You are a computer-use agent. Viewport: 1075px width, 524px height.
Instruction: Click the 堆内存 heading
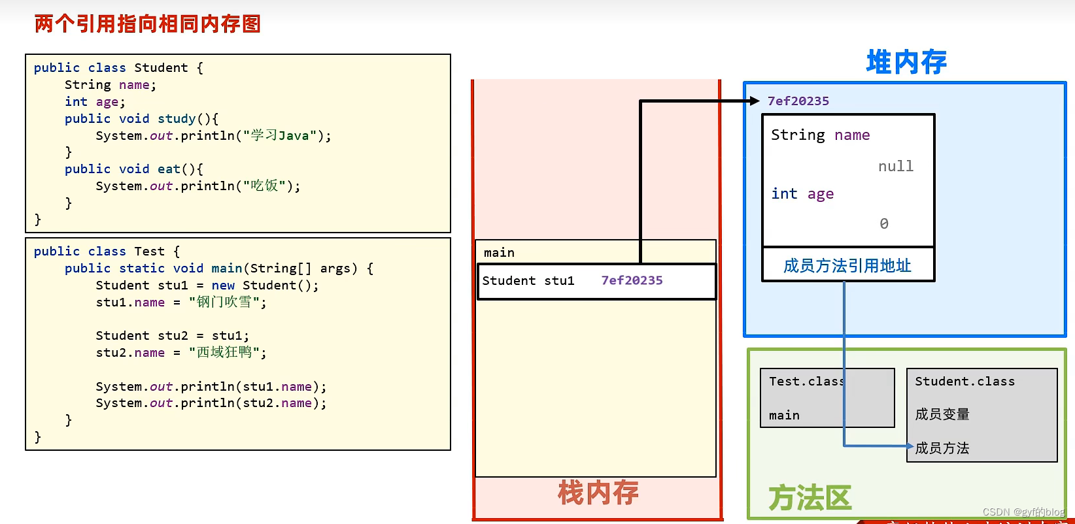(906, 62)
